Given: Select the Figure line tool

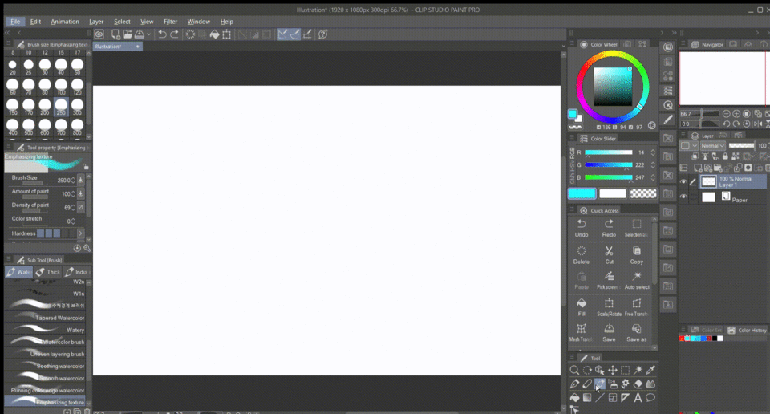Looking at the screenshot, I should click(x=600, y=398).
